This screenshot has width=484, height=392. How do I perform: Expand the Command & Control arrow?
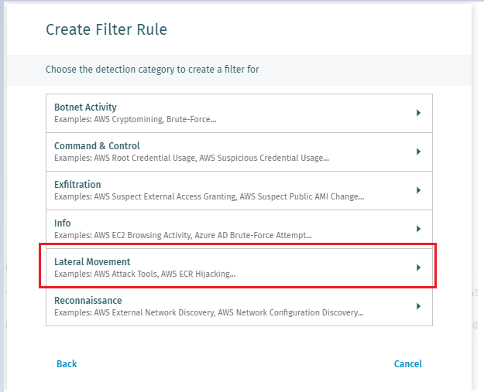pos(418,152)
